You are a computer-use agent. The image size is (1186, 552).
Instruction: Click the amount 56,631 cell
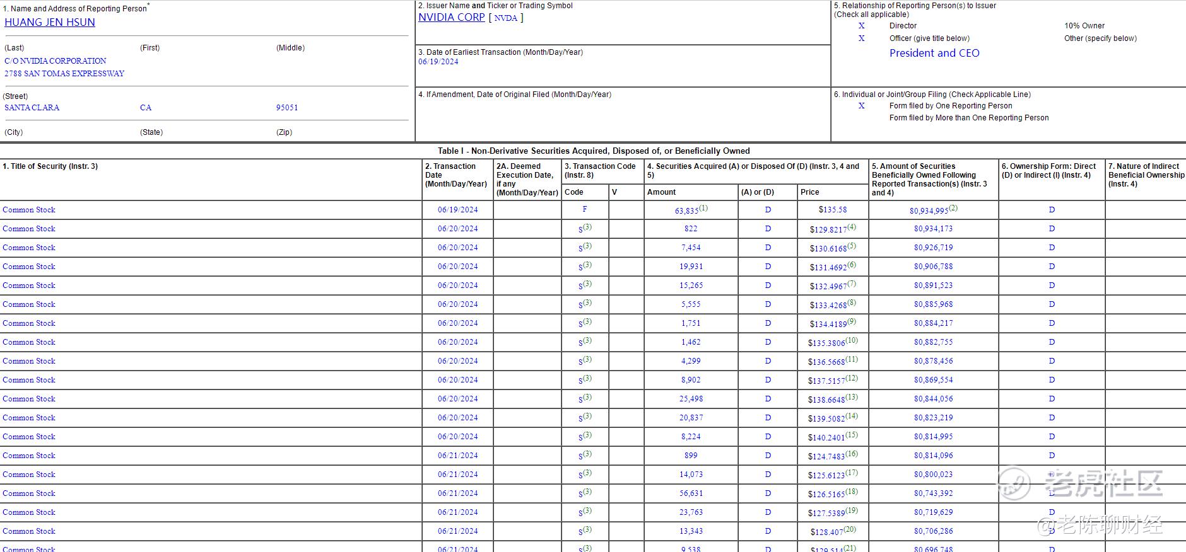click(691, 493)
